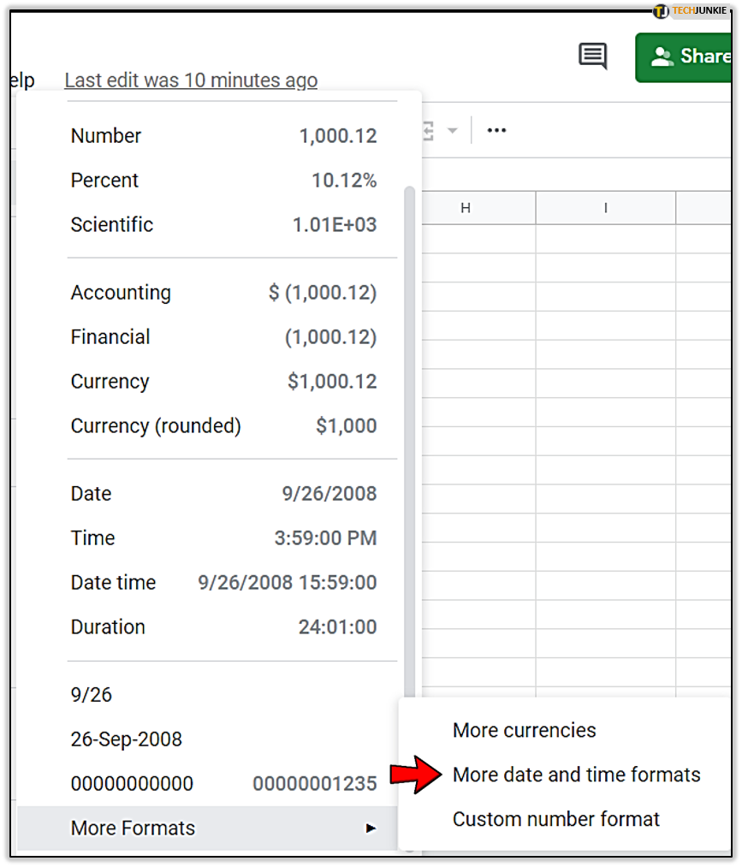Viewport: 742px width, 867px height.
Task: Apply the Percent format
Action: (x=224, y=181)
